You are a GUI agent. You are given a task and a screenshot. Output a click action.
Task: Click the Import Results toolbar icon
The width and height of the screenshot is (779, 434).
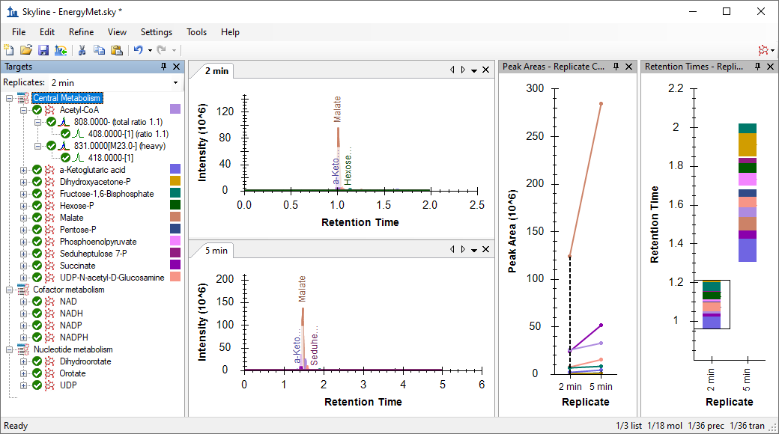[x=61, y=49]
